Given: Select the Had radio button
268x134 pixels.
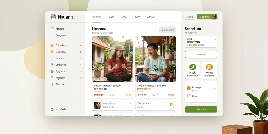Looking at the screenshot, I should (x=189, y=96).
